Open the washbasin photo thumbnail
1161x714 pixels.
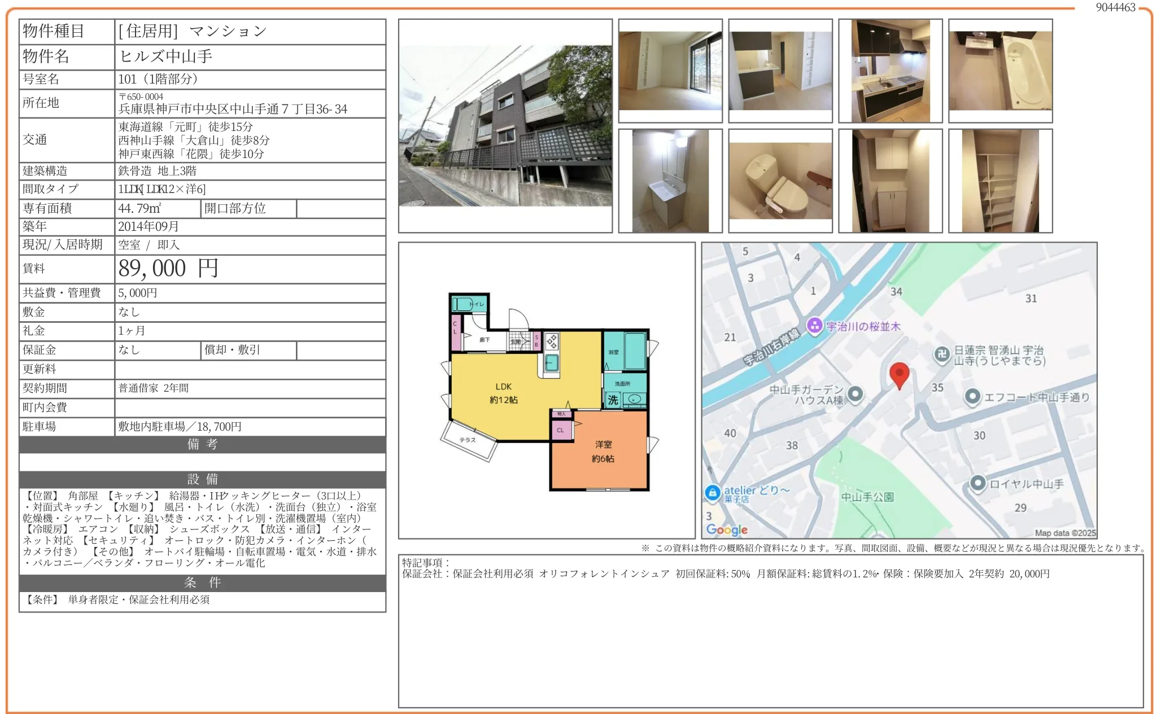670,181
